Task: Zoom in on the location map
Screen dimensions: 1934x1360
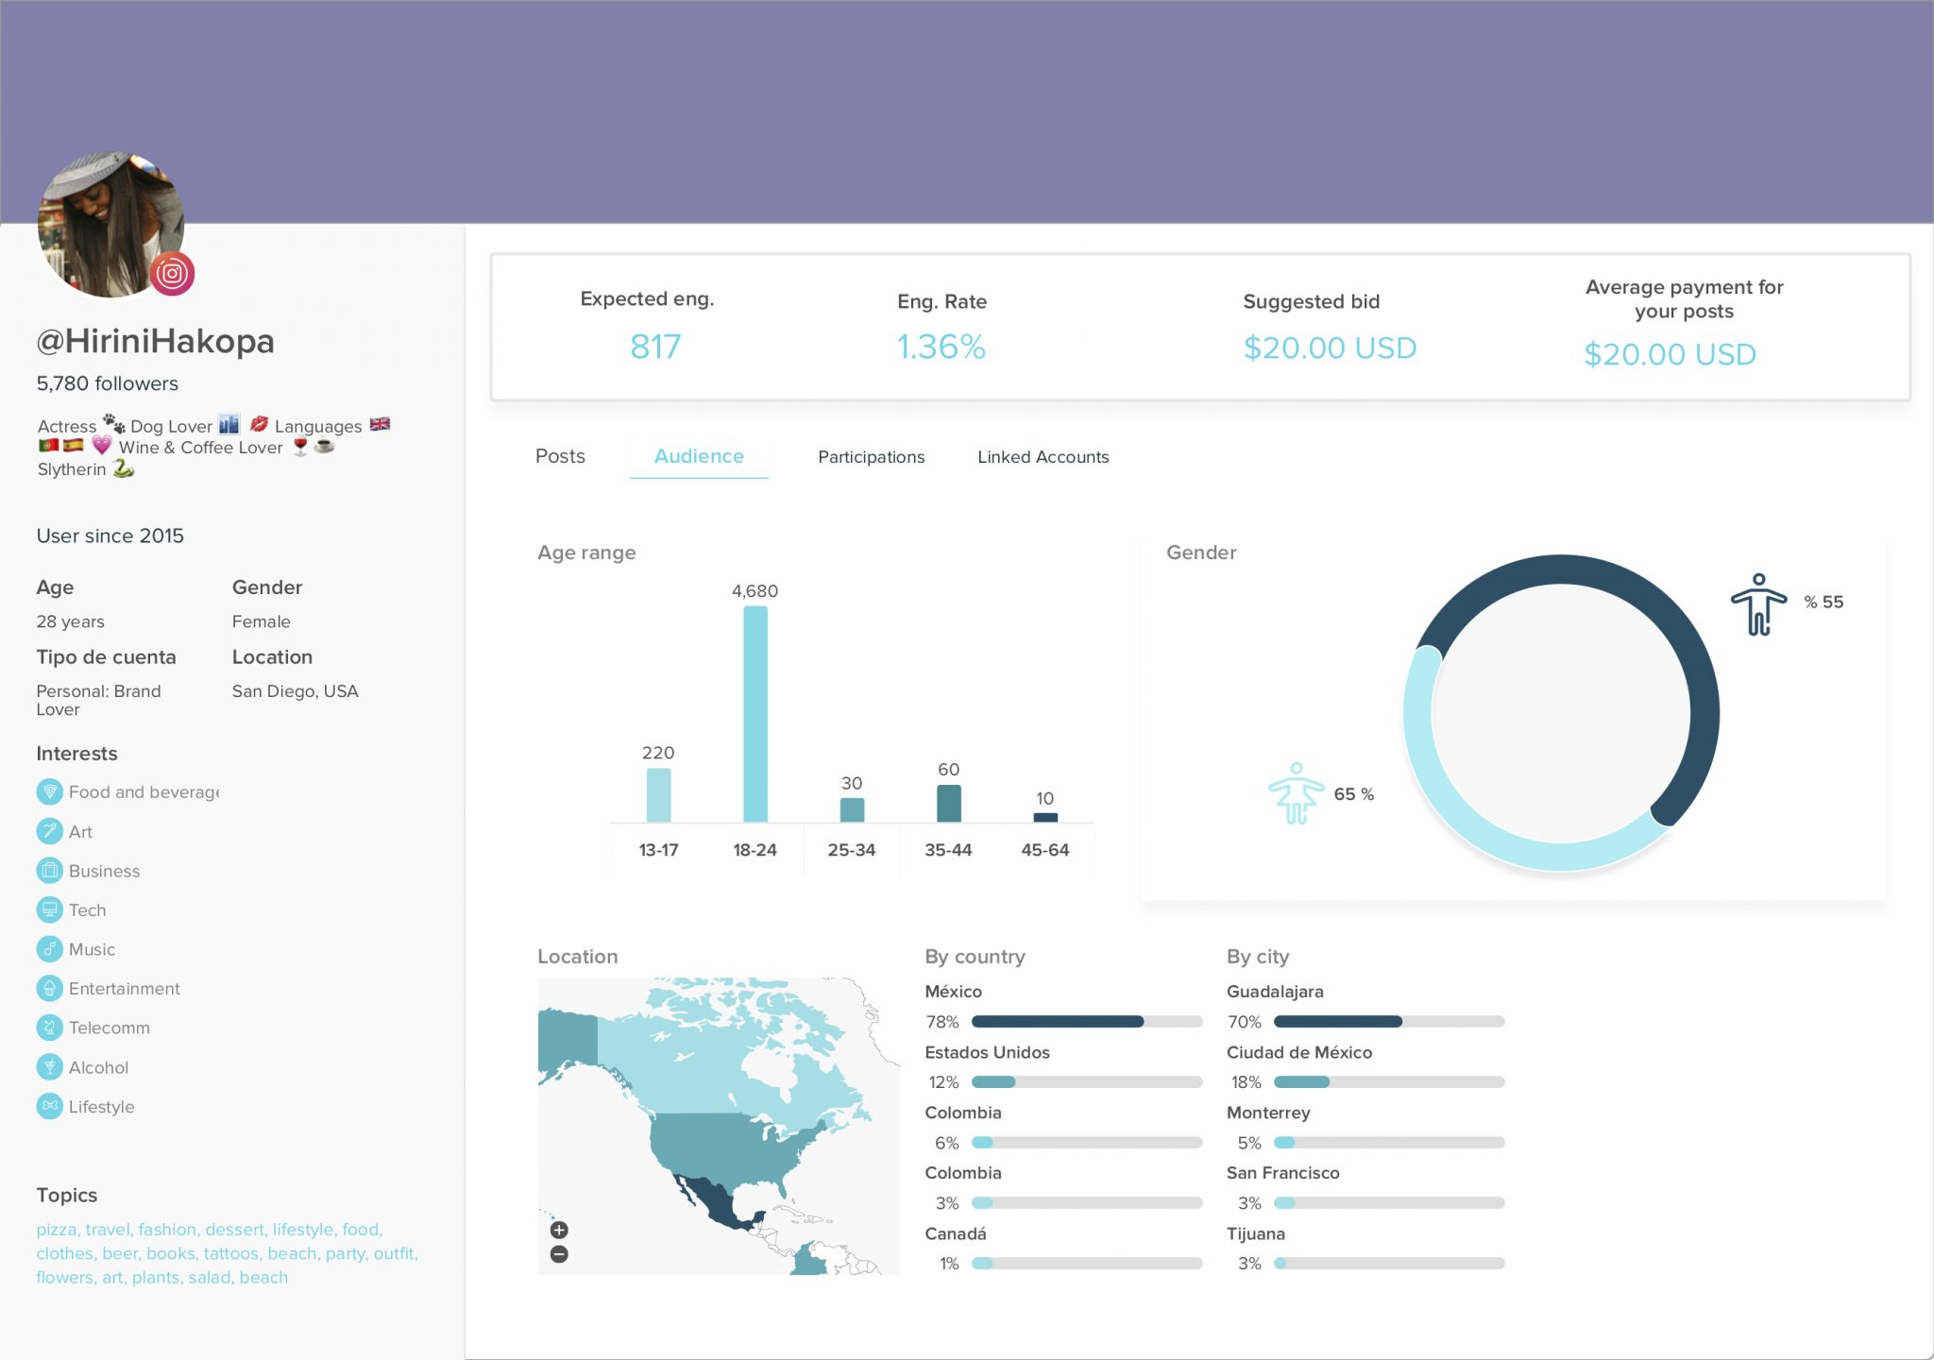Action: point(559,1229)
